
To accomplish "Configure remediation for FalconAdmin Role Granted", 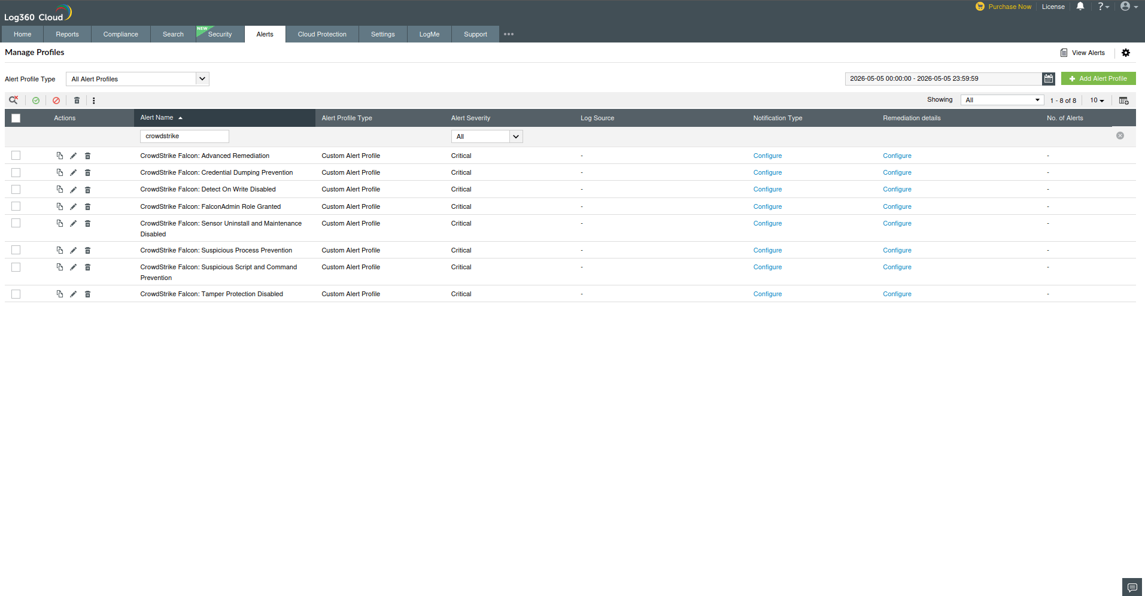I will pos(897,206).
